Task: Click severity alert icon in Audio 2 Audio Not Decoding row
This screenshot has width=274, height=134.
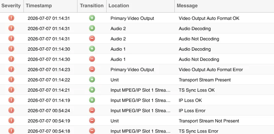Action: (x=11, y=38)
